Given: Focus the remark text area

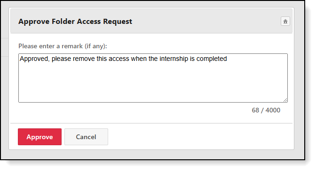Looking at the screenshot, I should [153, 78].
